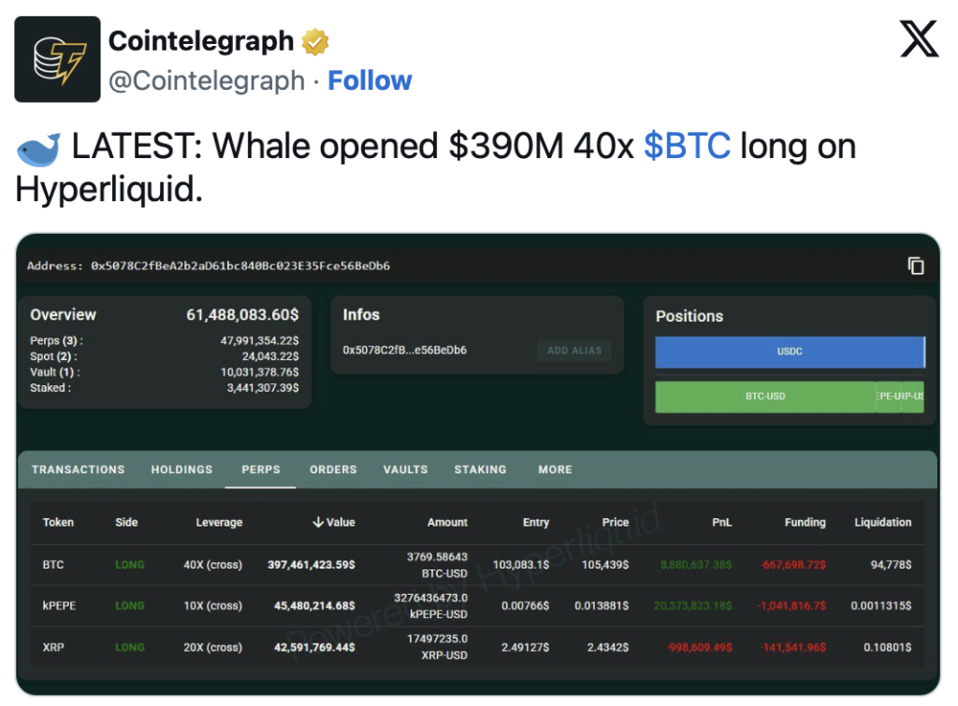This screenshot has width=958, height=706.
Task: Click the blue USDC position bar
Action: point(790,352)
